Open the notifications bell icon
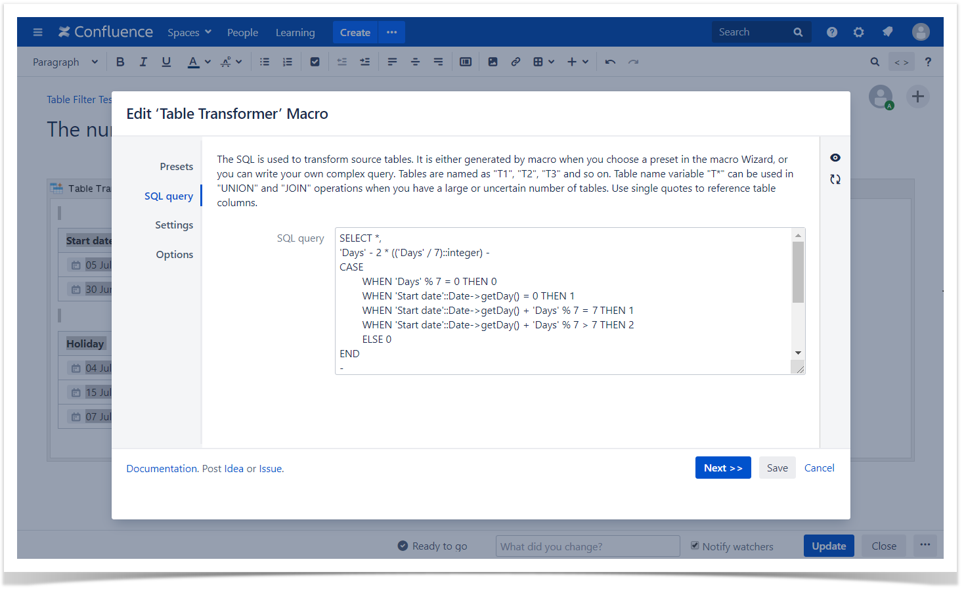Viewport: 966px width, 591px height. click(x=887, y=32)
